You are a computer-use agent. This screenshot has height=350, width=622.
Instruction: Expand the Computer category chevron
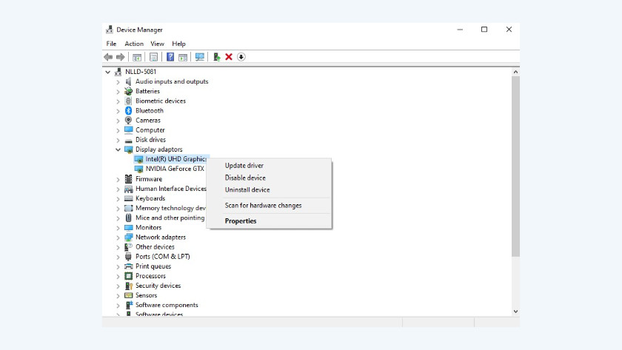coord(118,130)
